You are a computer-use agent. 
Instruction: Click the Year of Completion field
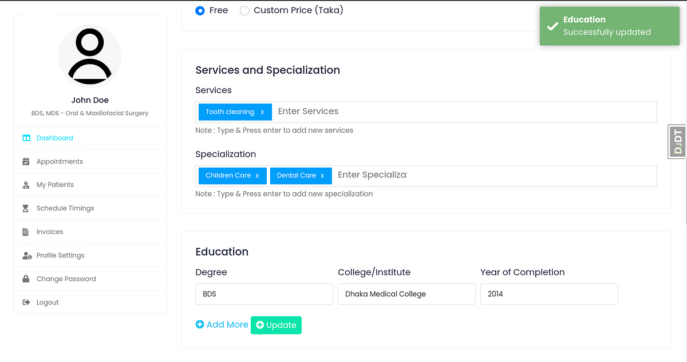549,294
